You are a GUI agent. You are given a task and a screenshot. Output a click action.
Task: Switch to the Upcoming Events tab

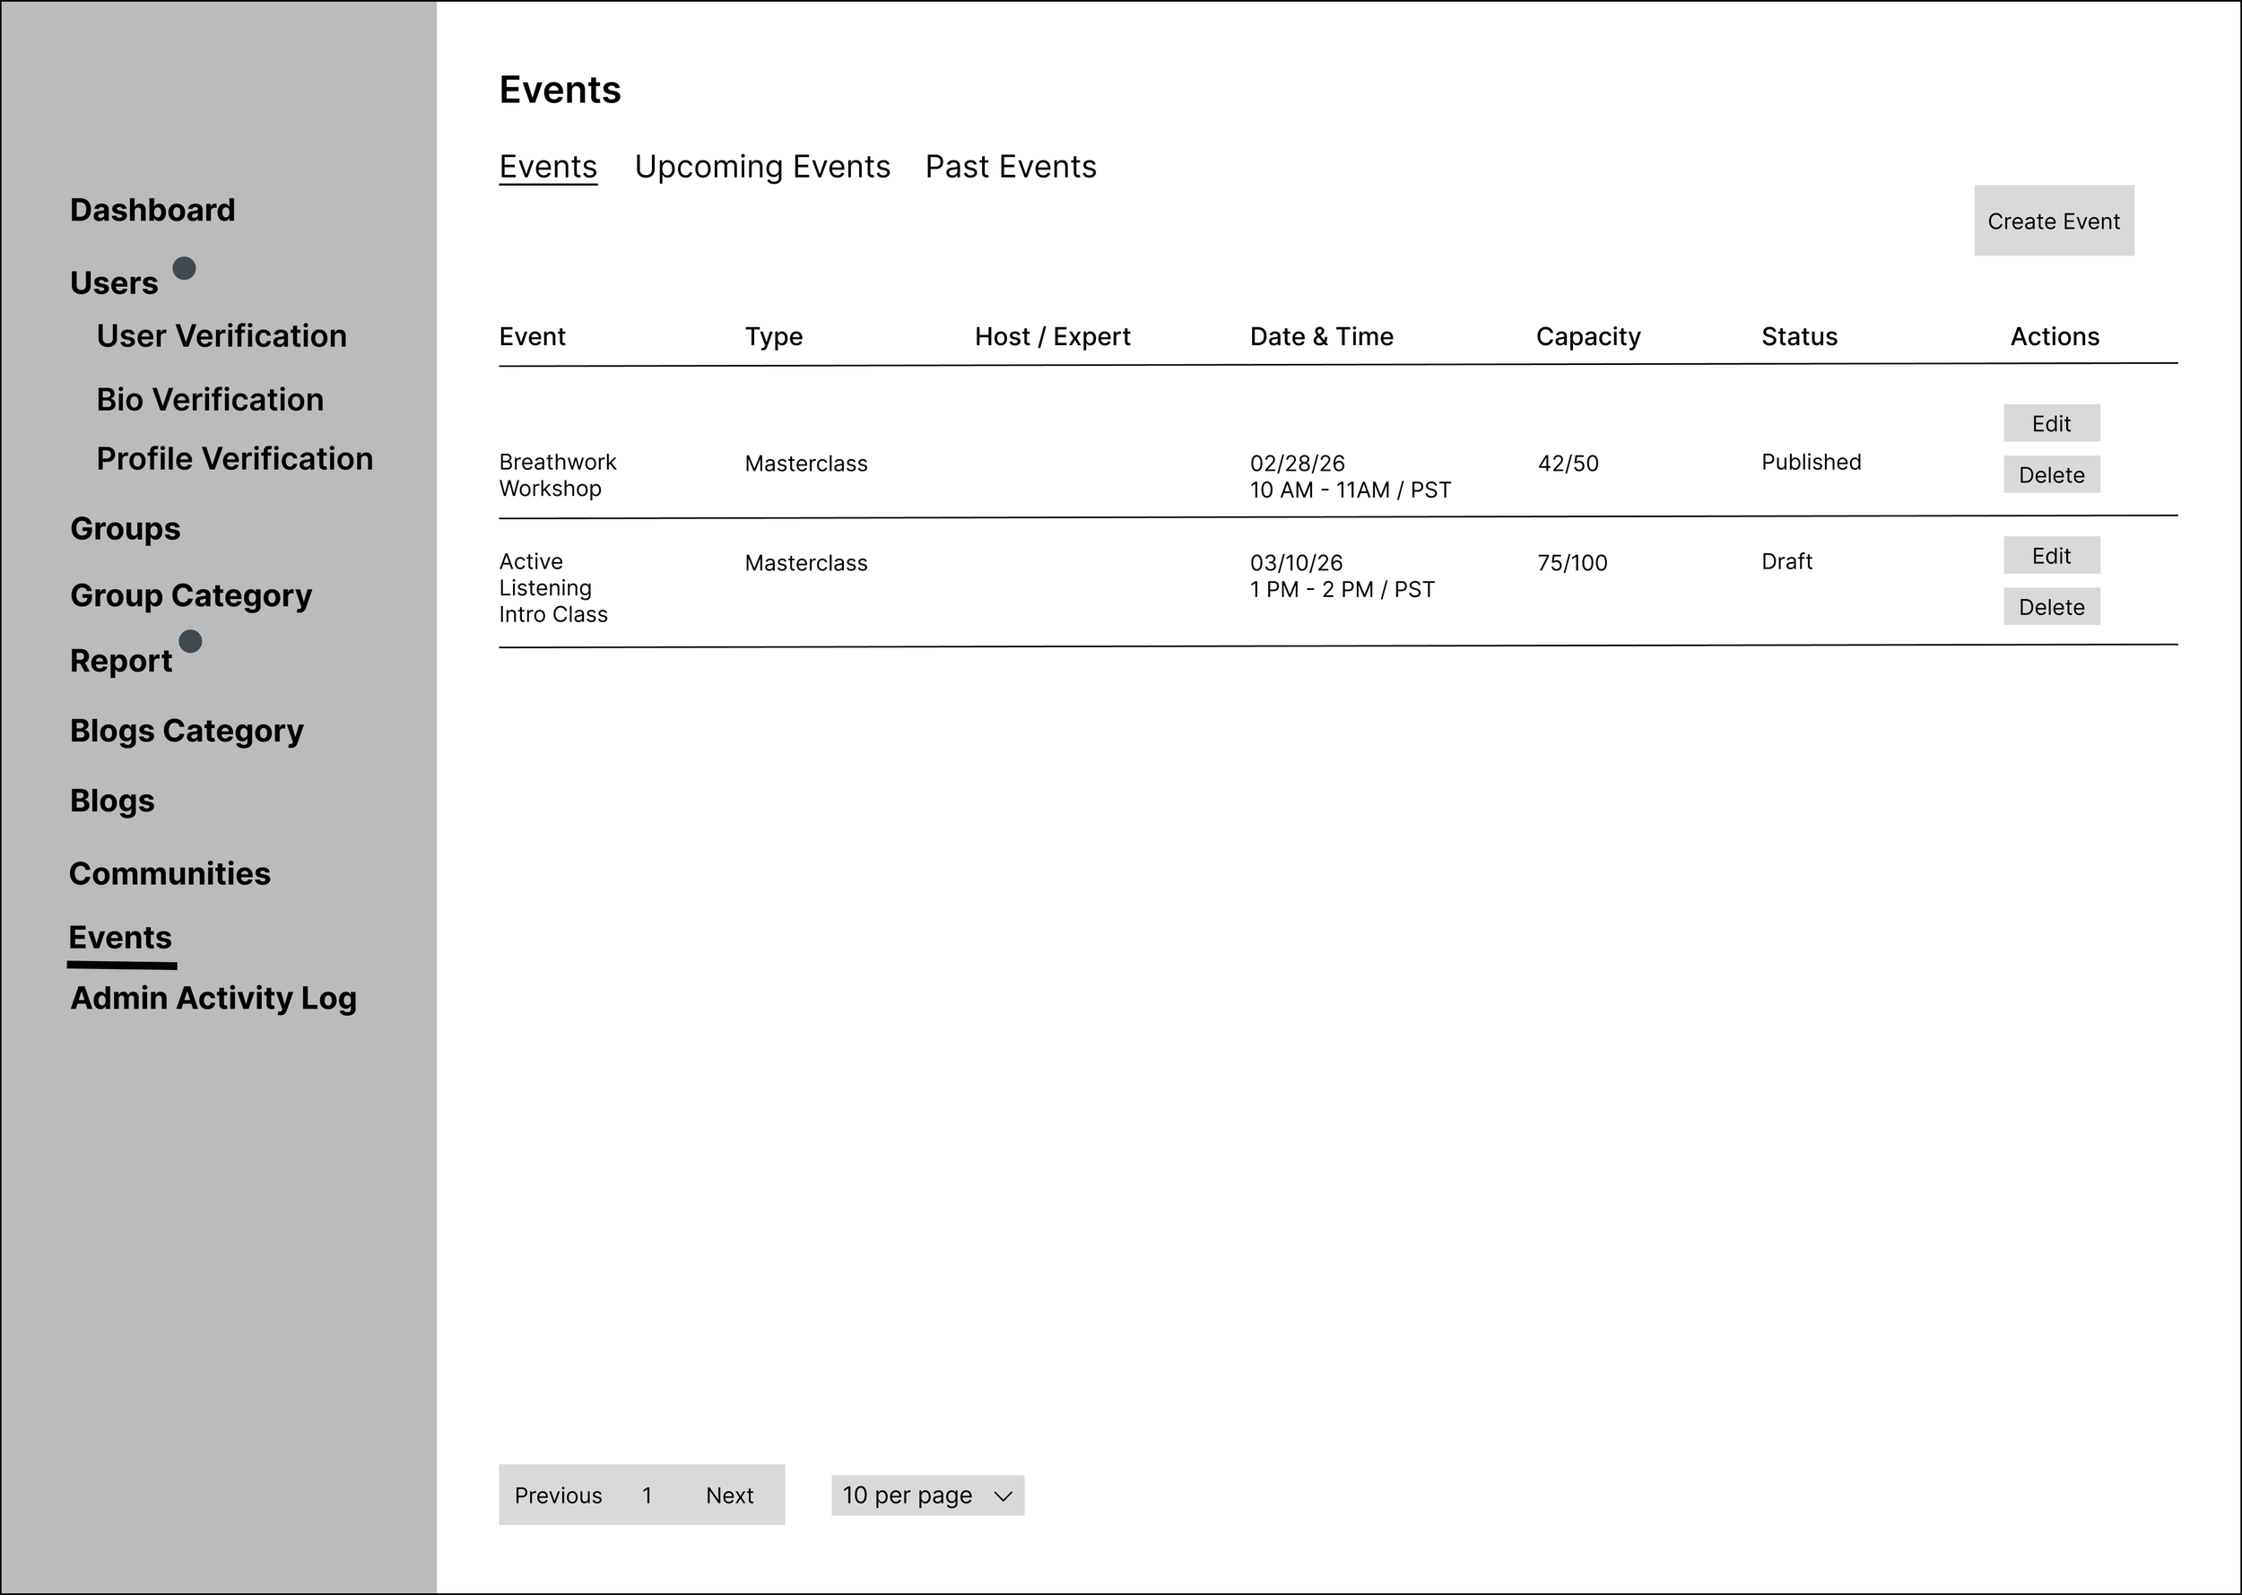(761, 167)
